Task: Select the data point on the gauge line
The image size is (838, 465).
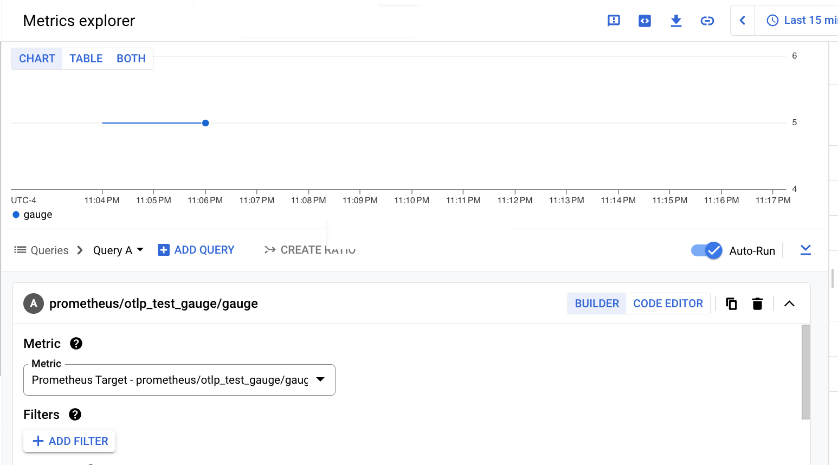Action: click(x=205, y=122)
